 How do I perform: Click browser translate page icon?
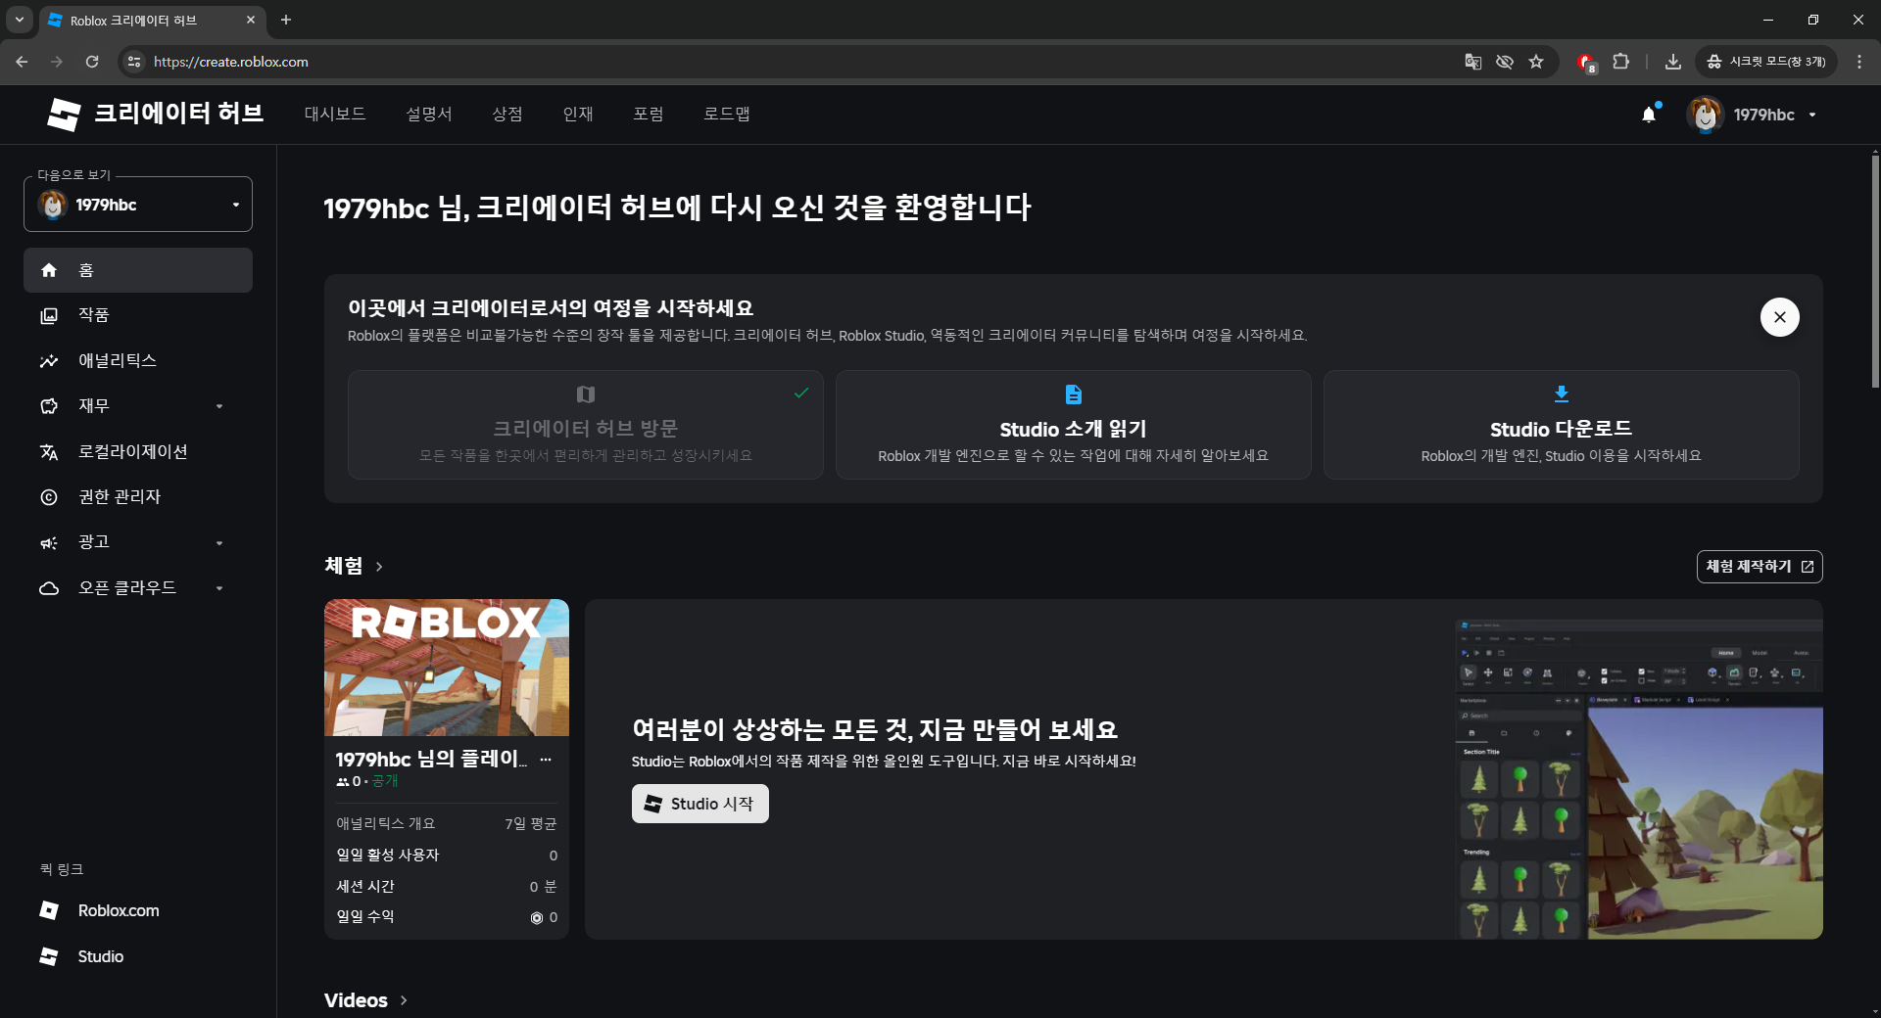(1472, 62)
